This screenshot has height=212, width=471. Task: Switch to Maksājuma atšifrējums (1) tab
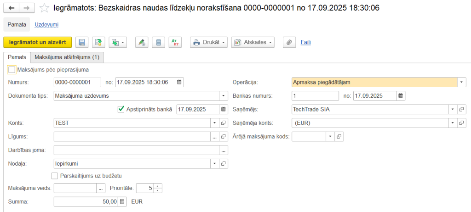click(x=67, y=57)
